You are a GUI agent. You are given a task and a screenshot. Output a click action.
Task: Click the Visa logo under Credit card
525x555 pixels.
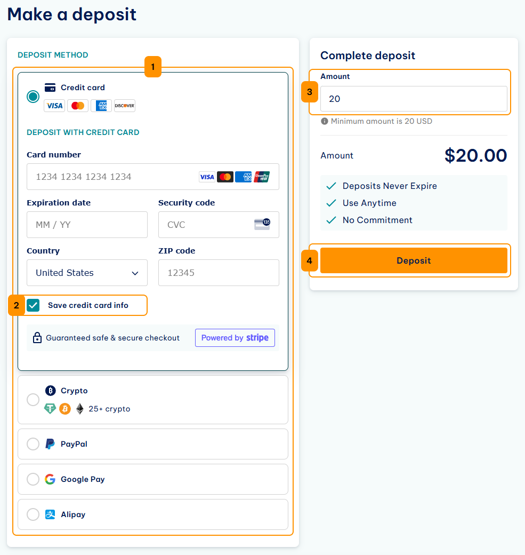pyautogui.click(x=54, y=106)
